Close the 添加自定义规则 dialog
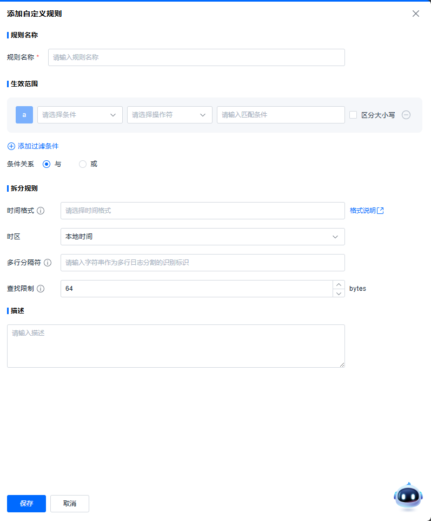 [x=415, y=14]
